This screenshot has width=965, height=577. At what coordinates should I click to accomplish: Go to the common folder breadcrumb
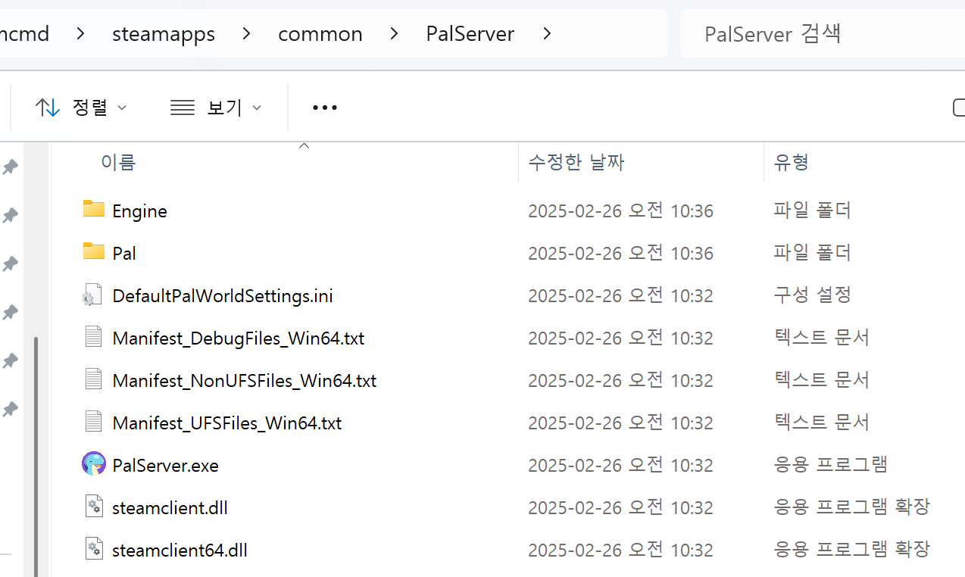320,33
